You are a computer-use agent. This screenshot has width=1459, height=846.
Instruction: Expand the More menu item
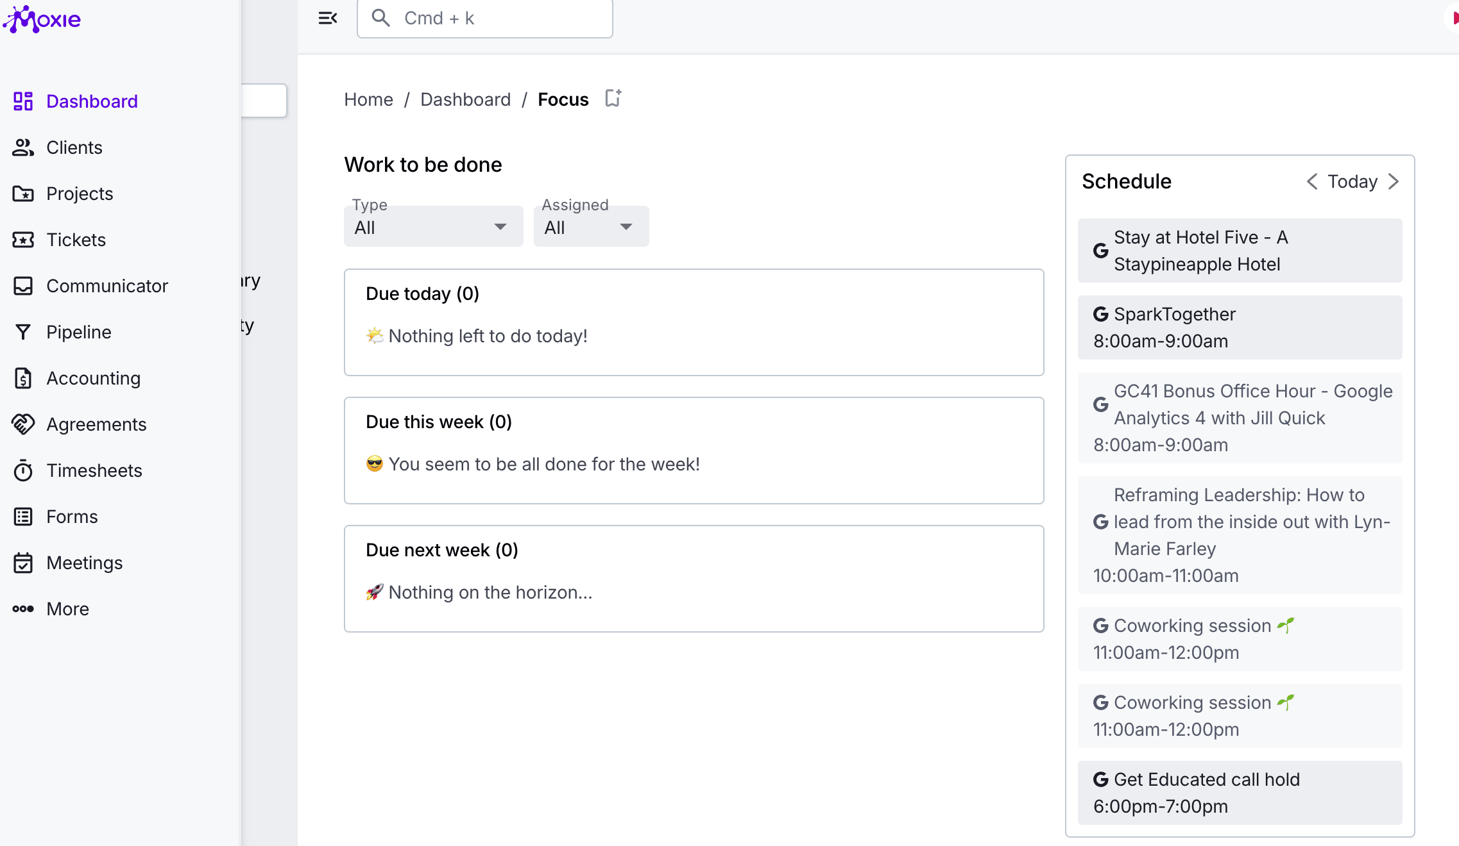tap(67, 609)
